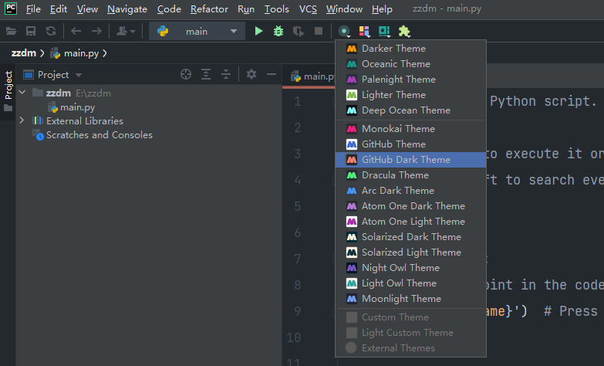Click the green Run button
The height and width of the screenshot is (366, 604).
pyautogui.click(x=258, y=31)
